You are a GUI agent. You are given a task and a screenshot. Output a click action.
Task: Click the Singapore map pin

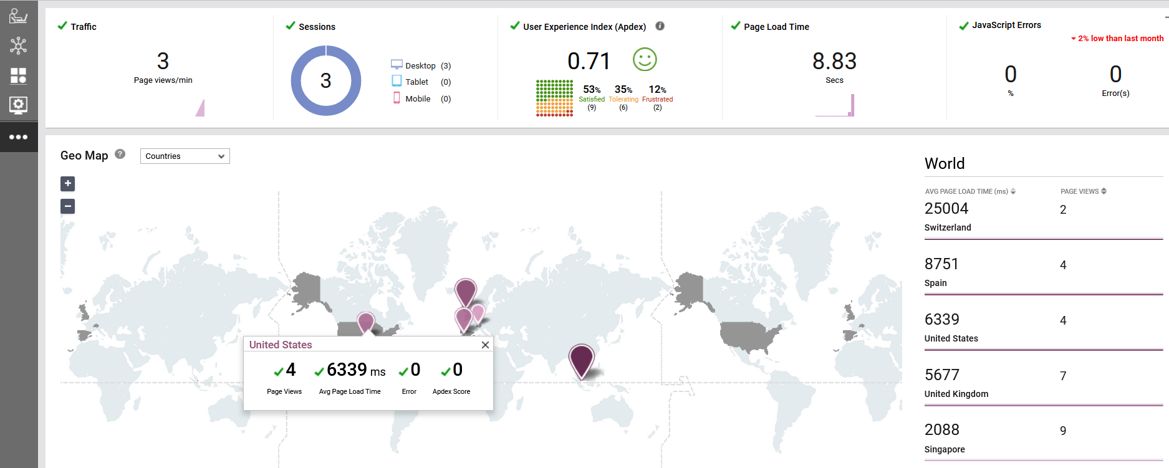coord(581,361)
